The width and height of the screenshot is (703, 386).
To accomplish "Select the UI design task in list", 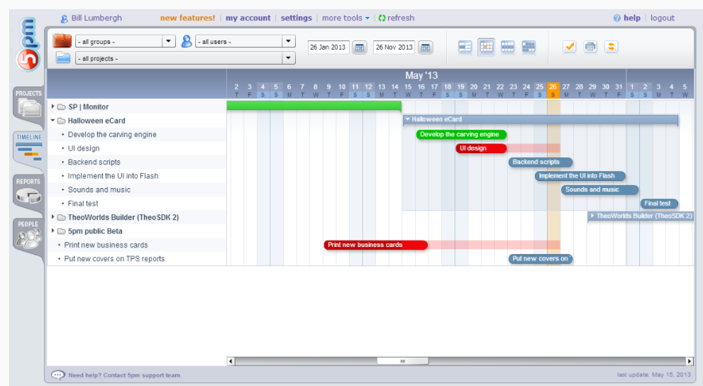I will 137,148.
